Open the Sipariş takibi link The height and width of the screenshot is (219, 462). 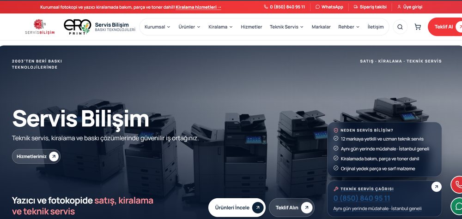(370, 7)
